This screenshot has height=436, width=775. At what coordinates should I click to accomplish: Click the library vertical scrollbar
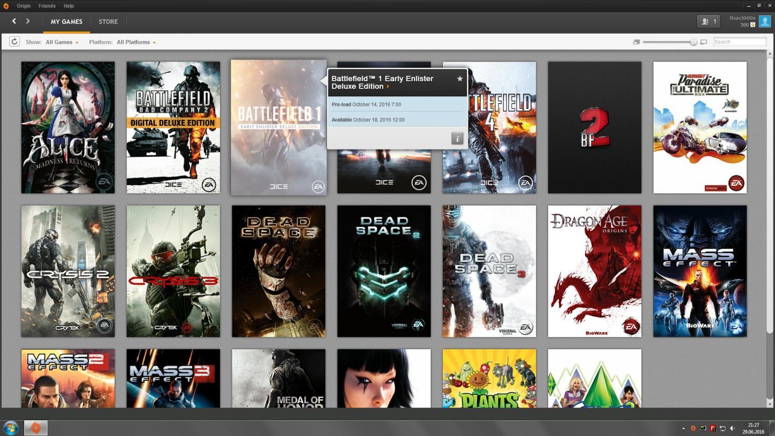769,195
